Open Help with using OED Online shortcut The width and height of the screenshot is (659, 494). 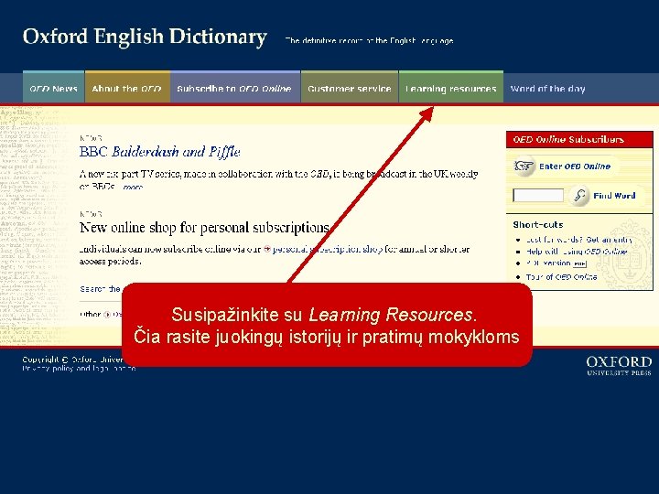[x=577, y=252]
